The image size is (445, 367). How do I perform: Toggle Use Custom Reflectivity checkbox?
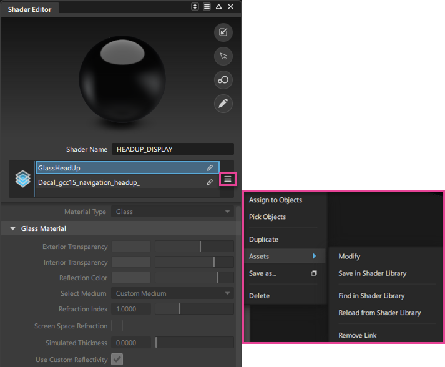coord(117,360)
